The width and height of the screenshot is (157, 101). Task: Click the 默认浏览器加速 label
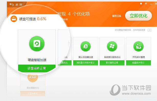point(86,57)
